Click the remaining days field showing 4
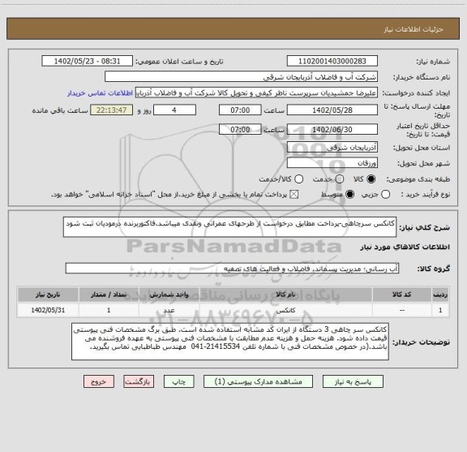 [x=174, y=110]
